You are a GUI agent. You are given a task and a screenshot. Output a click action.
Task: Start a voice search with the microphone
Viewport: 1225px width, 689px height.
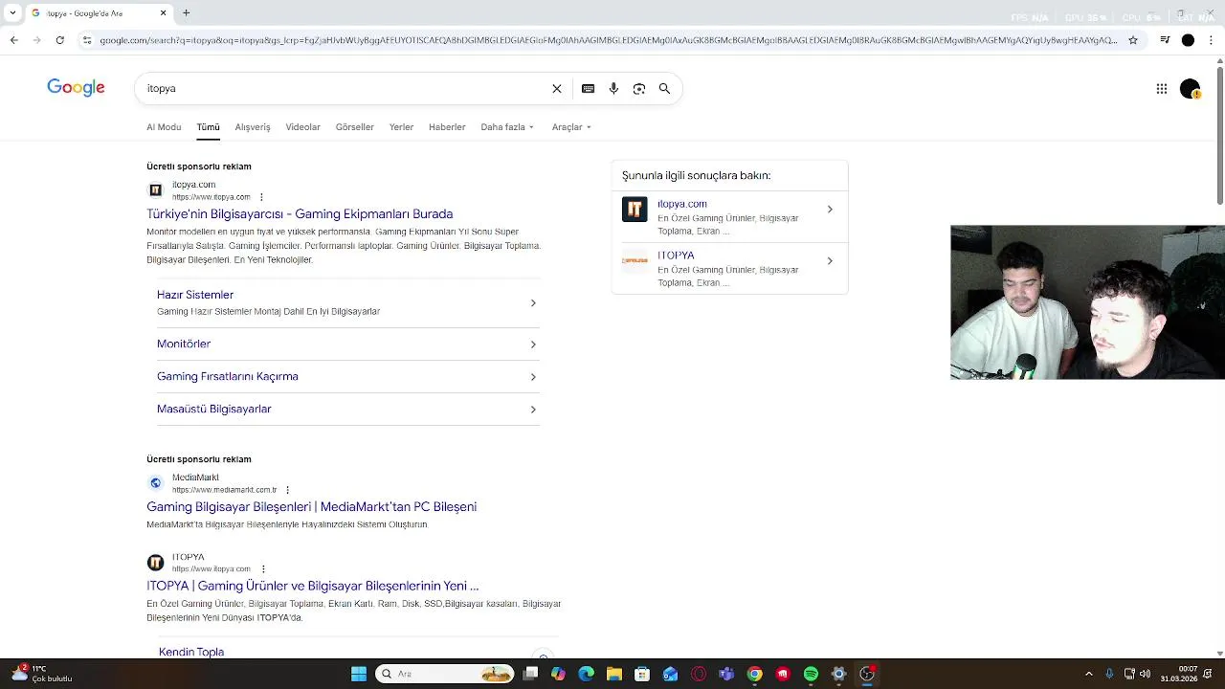pyautogui.click(x=613, y=88)
